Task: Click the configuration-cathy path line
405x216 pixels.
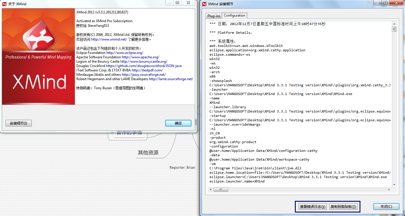Action: pos(263,151)
